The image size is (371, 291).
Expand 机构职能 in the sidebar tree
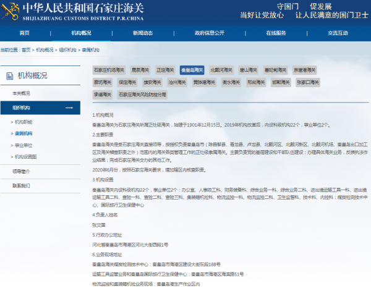pos(23,122)
